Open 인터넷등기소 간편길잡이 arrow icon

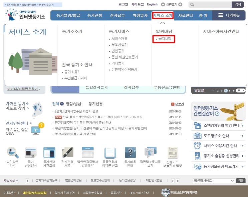point(217,114)
